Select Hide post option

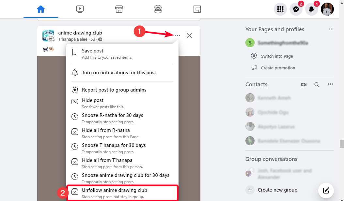[x=93, y=100]
